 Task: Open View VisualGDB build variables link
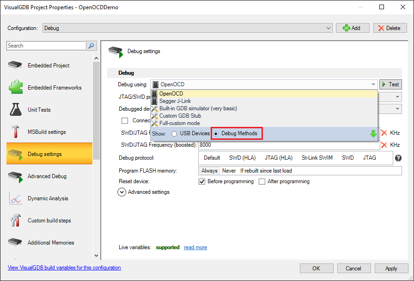pyautogui.click(x=64, y=268)
